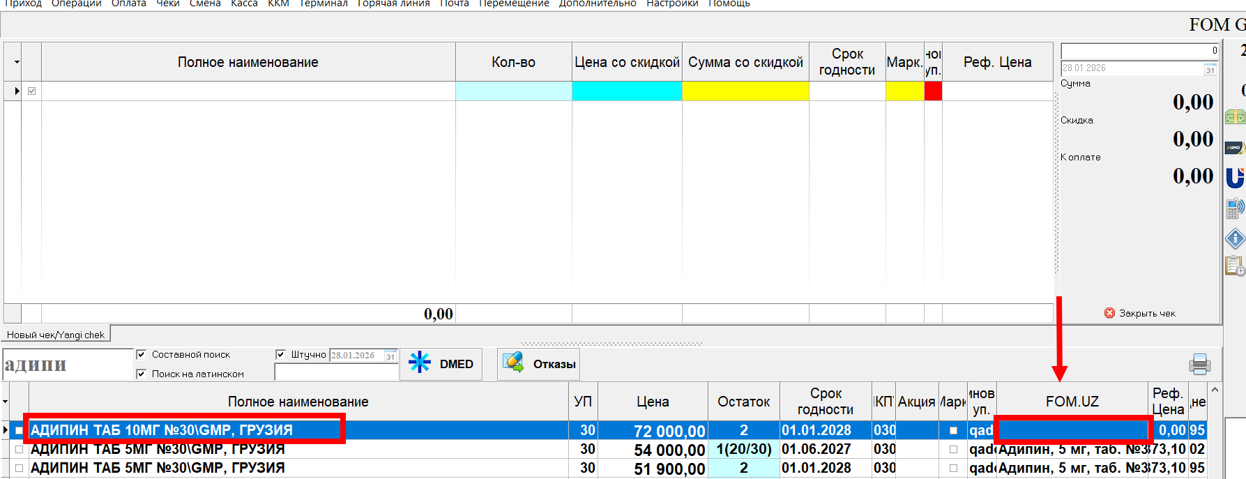
Task: Toggle the Марк checkbox in the 54 000,00 row
Action: (x=953, y=449)
